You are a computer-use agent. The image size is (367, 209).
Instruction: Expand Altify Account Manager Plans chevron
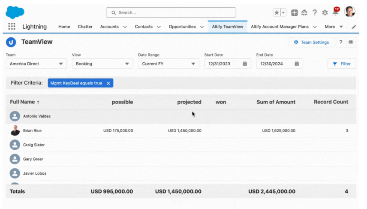coord(315,27)
